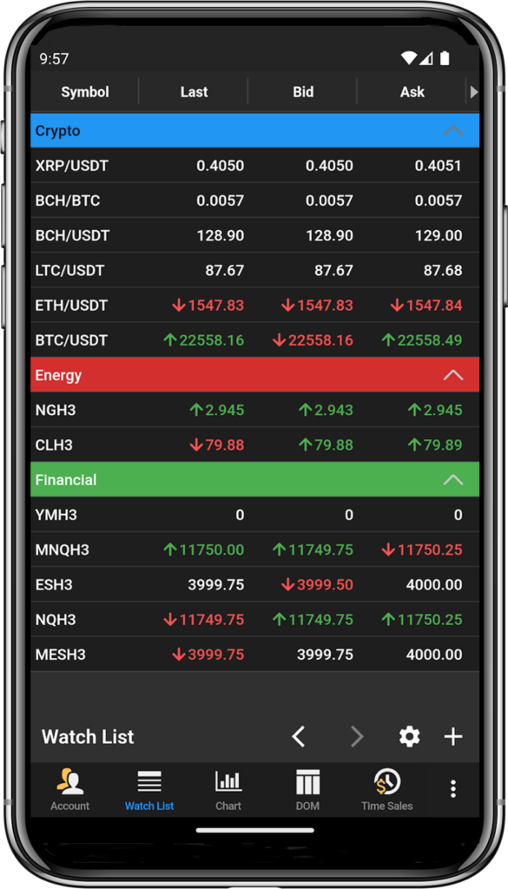Tap the Ask column header
The height and width of the screenshot is (889, 508).
(x=412, y=92)
